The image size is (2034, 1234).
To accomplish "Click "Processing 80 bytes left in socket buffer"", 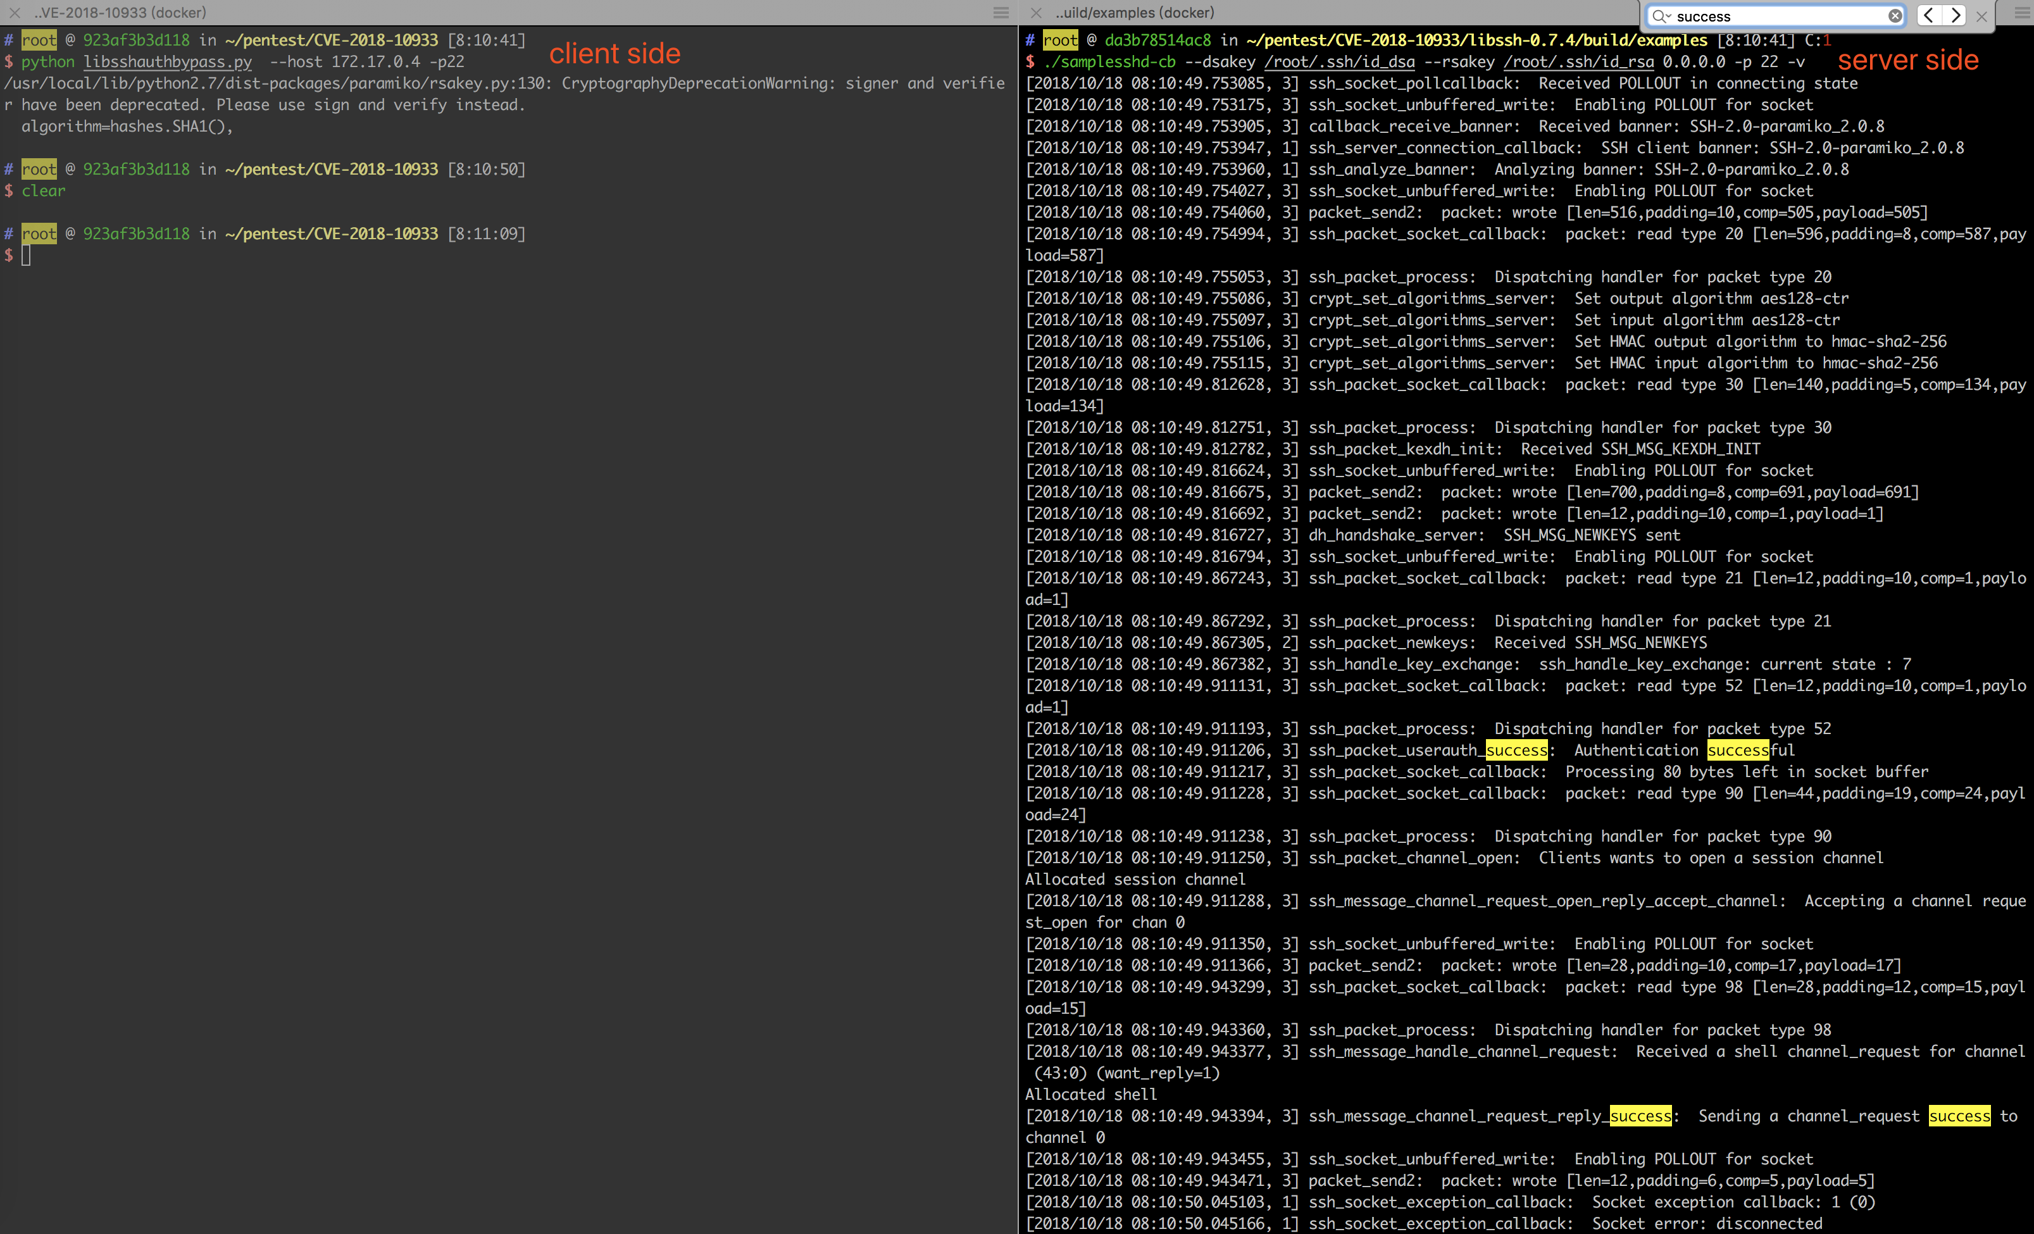I will (1747, 772).
